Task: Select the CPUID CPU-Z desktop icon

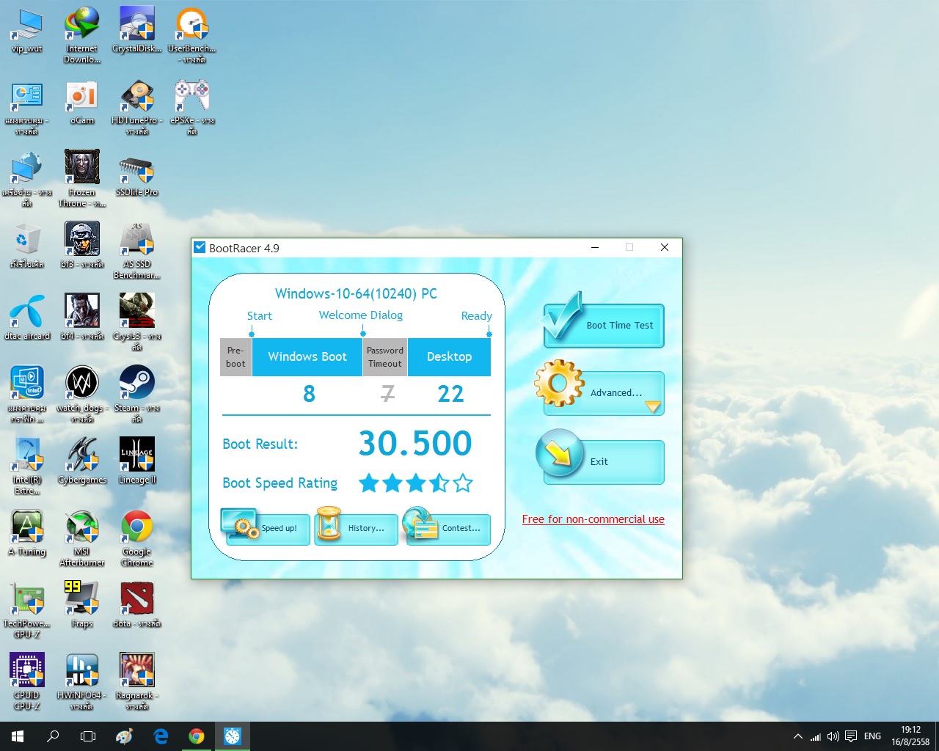Action: click(27, 682)
